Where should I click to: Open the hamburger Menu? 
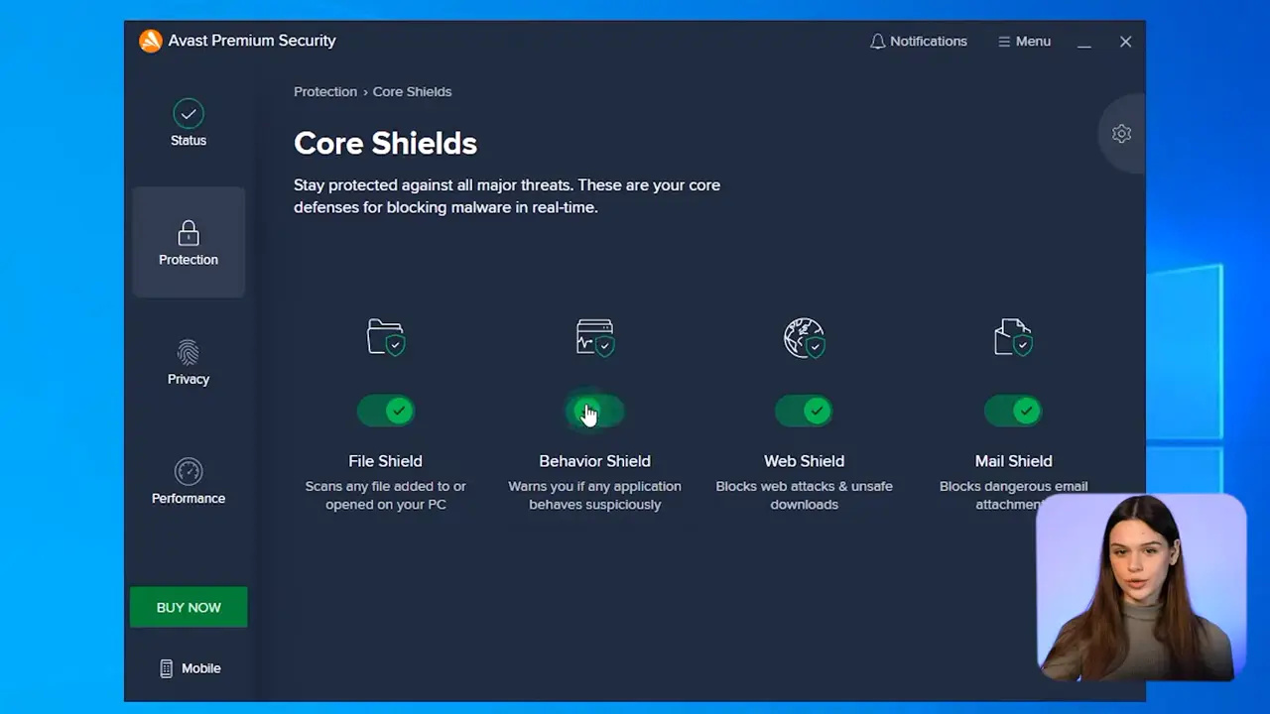(x=1024, y=42)
